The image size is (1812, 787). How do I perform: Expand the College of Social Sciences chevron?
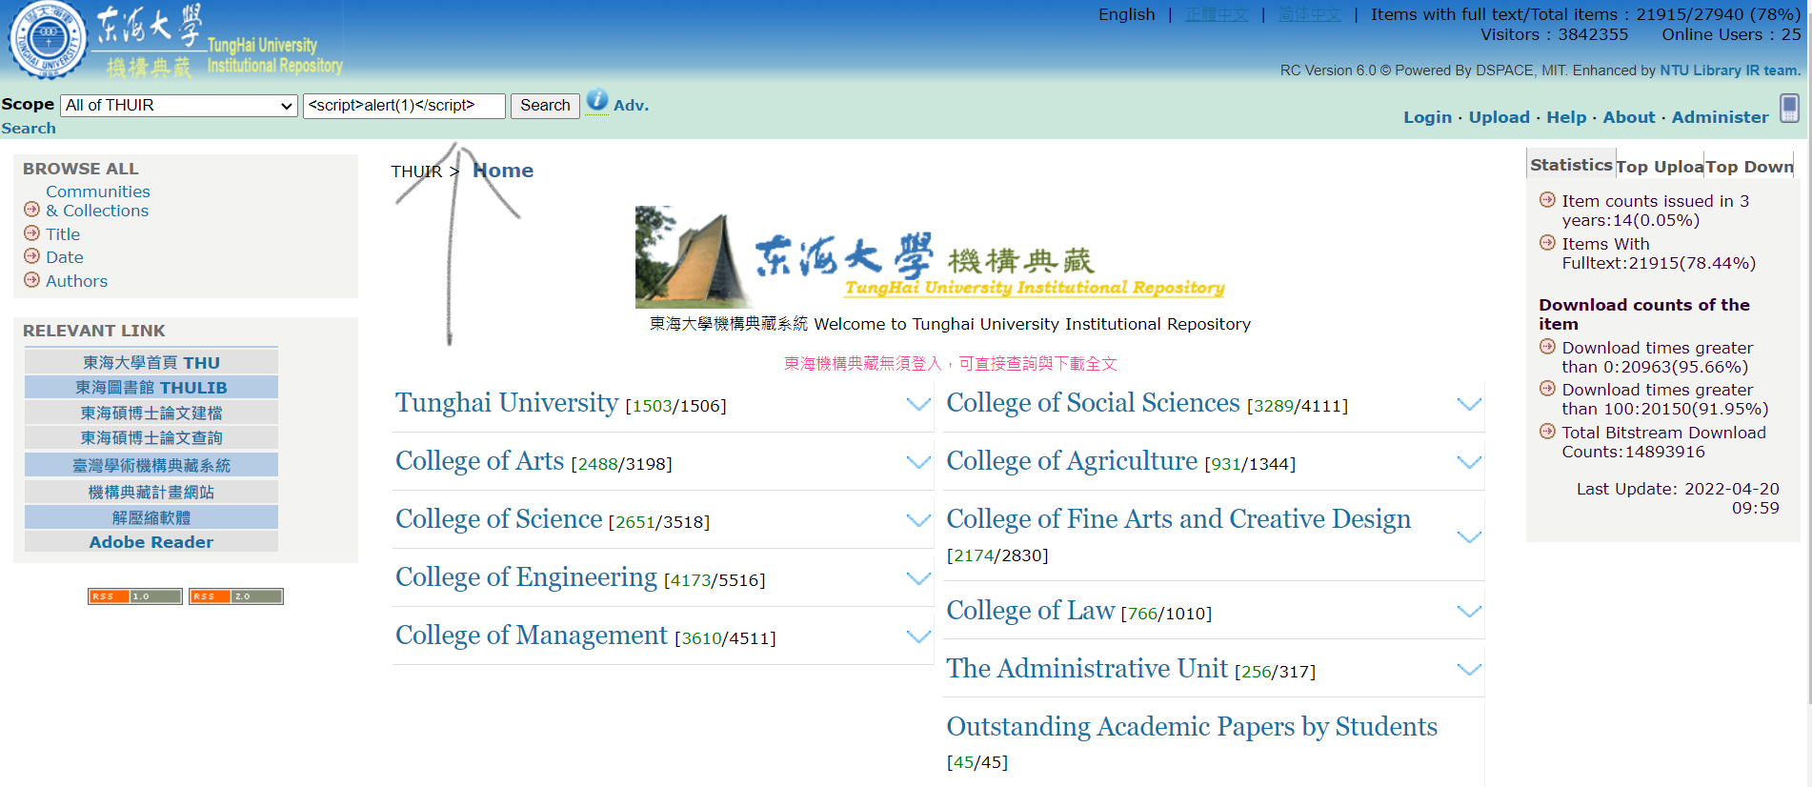pos(1469,404)
